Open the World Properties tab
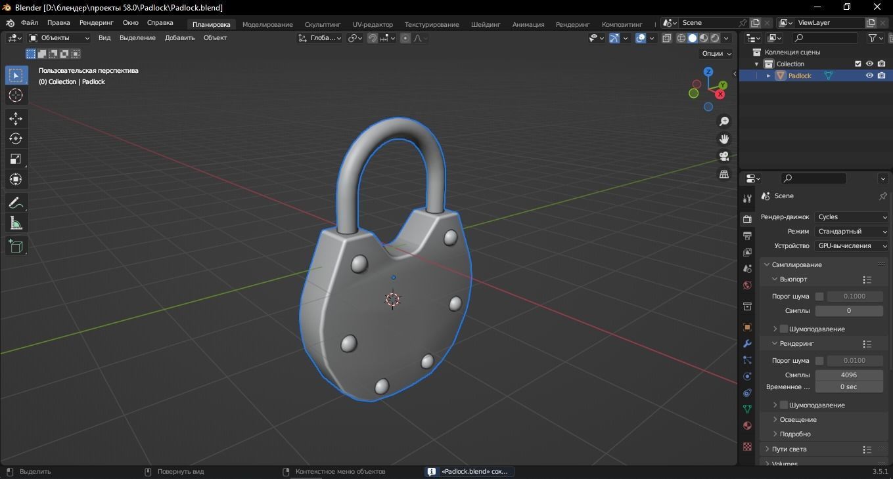The height and width of the screenshot is (479, 893). (x=747, y=285)
